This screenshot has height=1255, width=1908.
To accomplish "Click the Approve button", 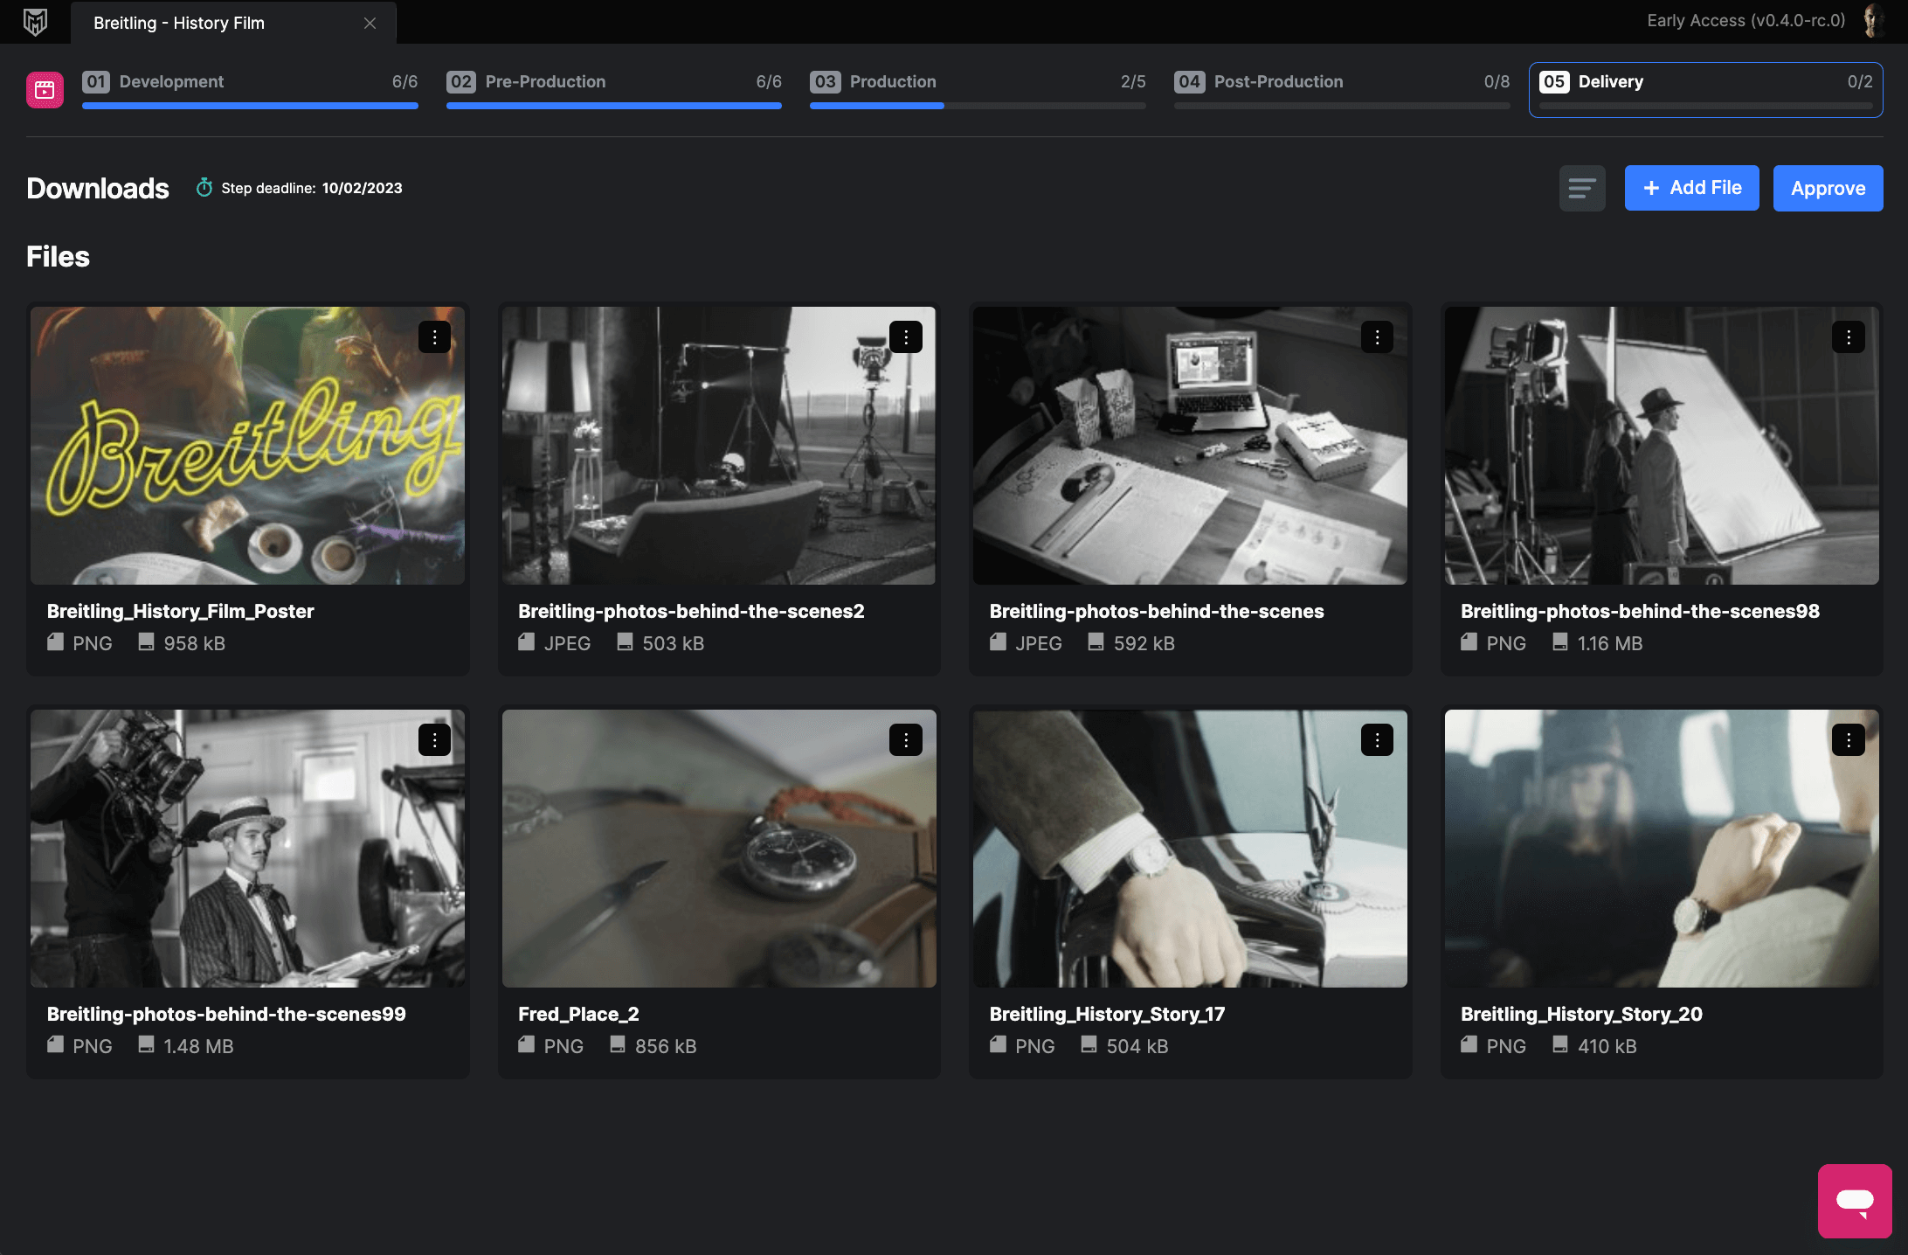I will [1828, 188].
